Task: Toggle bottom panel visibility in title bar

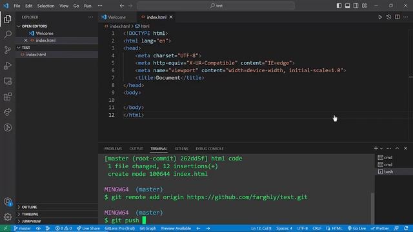Action: pos(347,6)
